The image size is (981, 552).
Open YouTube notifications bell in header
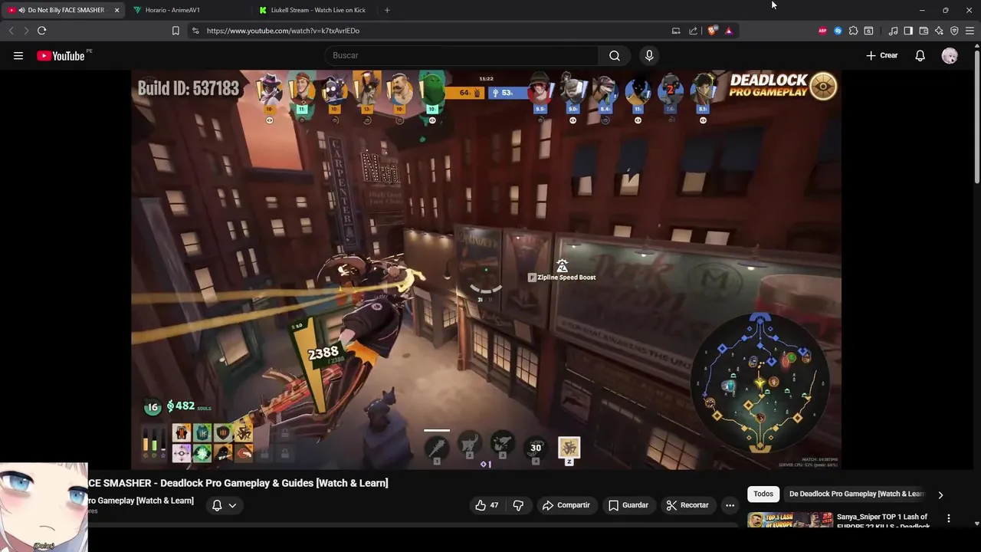point(920,55)
